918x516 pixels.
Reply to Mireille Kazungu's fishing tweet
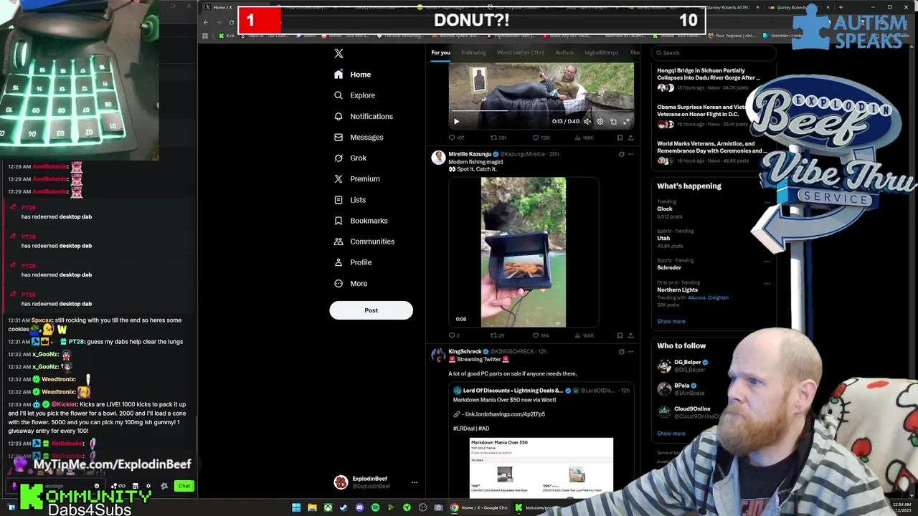coord(454,335)
